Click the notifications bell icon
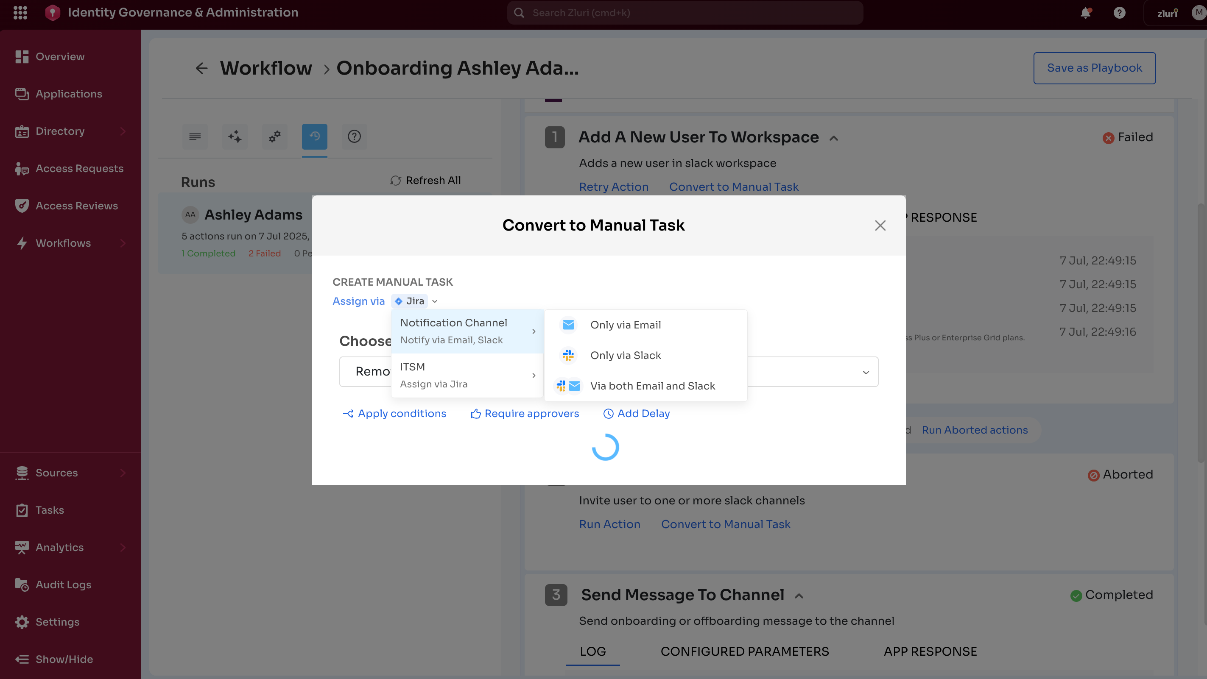This screenshot has height=679, width=1207. (x=1085, y=13)
